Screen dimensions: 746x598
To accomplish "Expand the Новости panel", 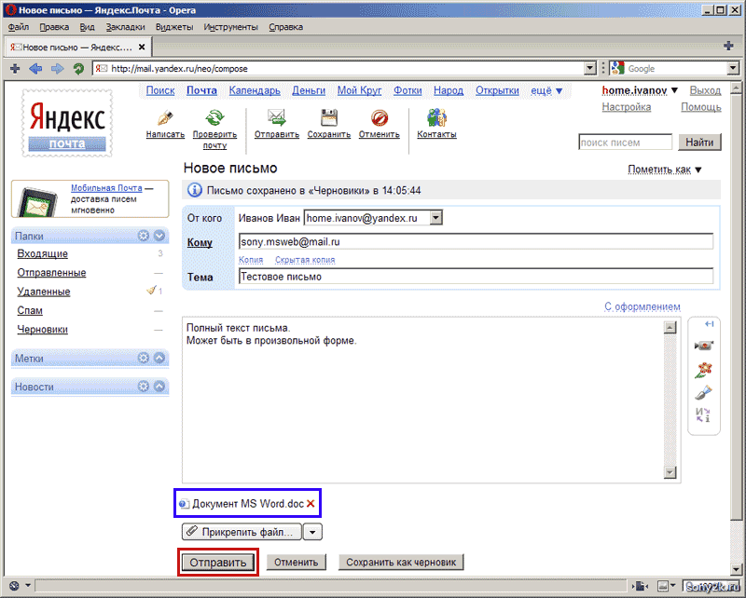I will (x=159, y=387).
